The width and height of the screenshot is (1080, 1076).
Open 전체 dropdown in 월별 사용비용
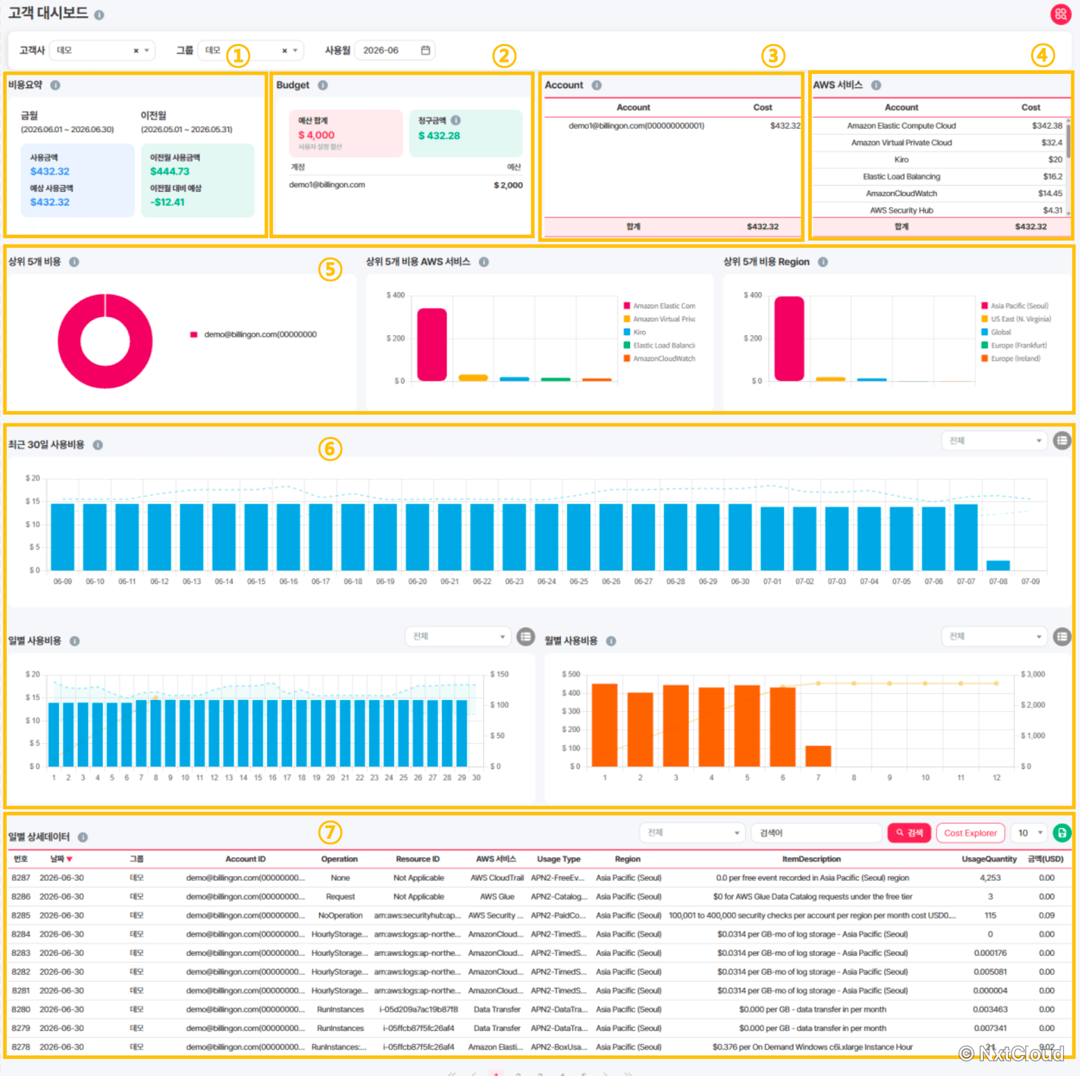click(x=995, y=636)
